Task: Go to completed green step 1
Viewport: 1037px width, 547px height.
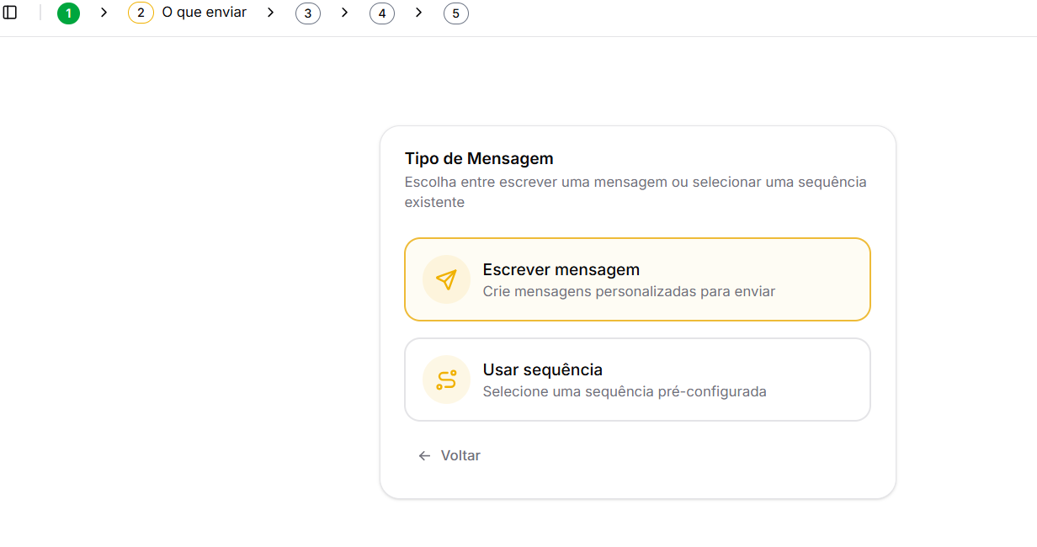Action: 68,13
